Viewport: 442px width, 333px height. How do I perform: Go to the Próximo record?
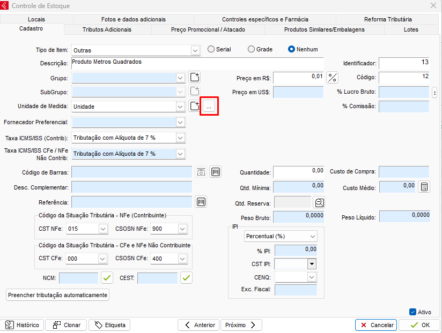pyautogui.click(x=241, y=325)
